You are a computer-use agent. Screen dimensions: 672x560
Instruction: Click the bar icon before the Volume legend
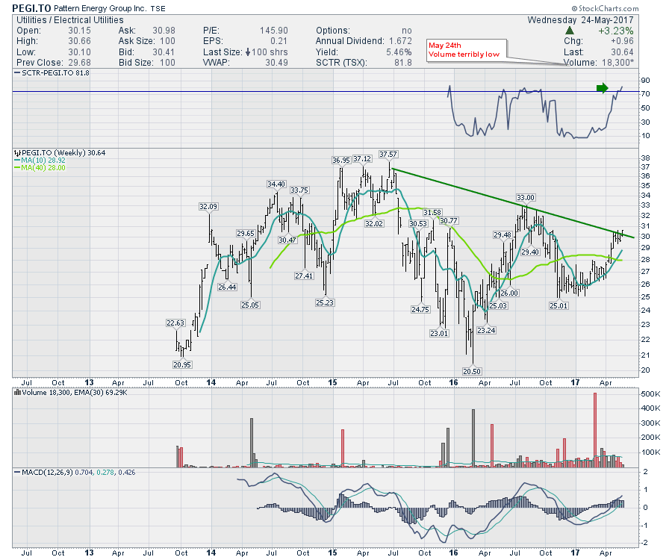[x=17, y=392]
